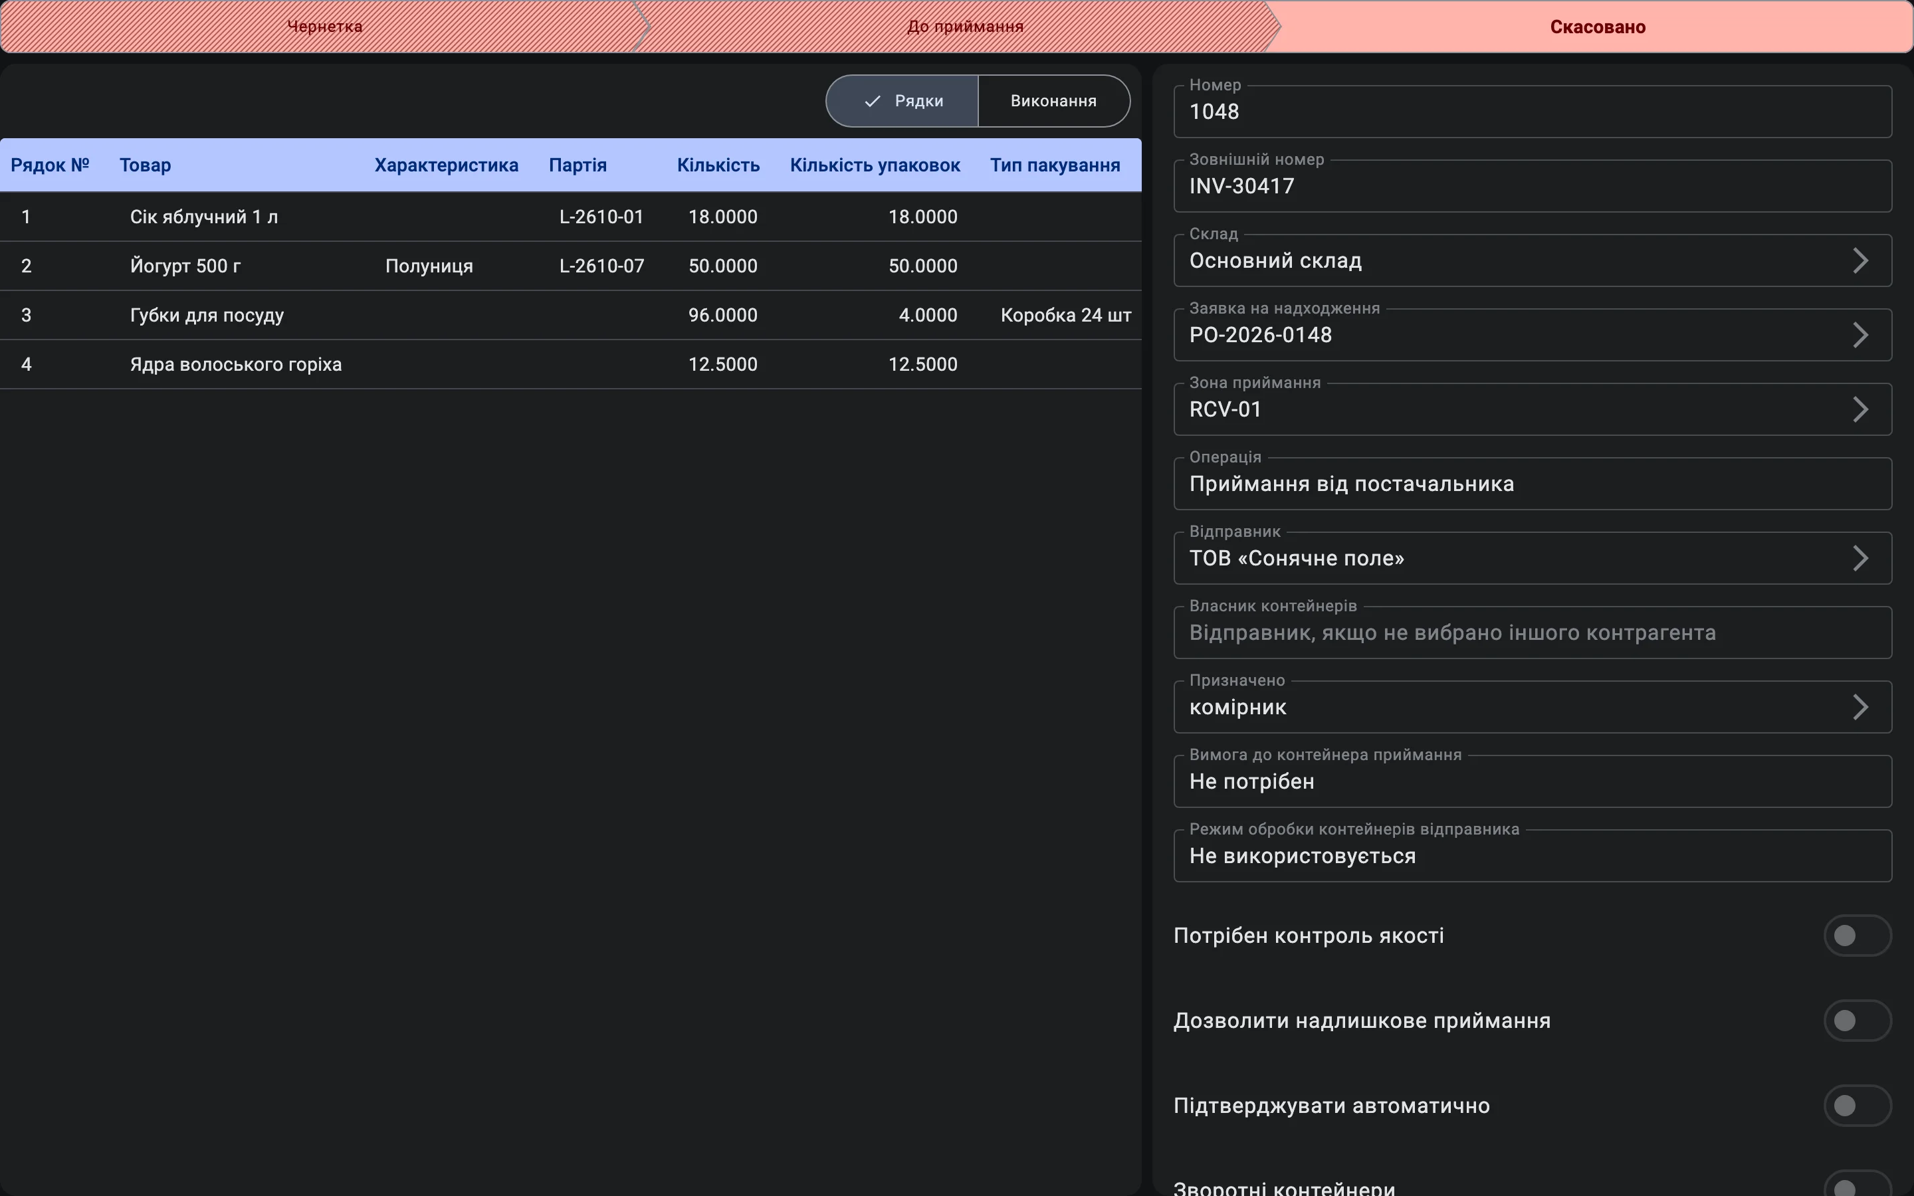
Task: Click package count cell 4.0000
Action: (928, 315)
